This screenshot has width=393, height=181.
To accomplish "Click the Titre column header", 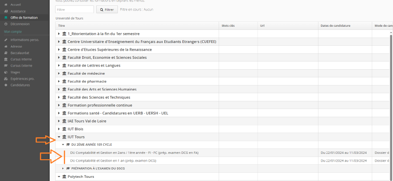I will (x=137, y=26).
